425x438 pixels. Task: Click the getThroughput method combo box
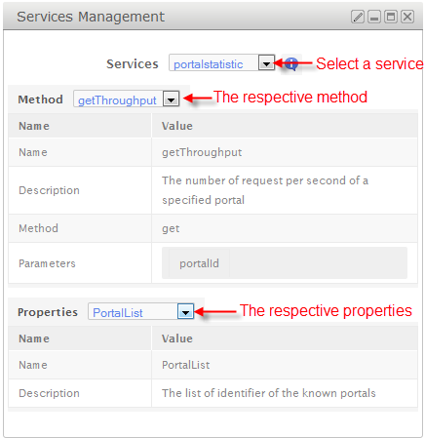[126, 100]
